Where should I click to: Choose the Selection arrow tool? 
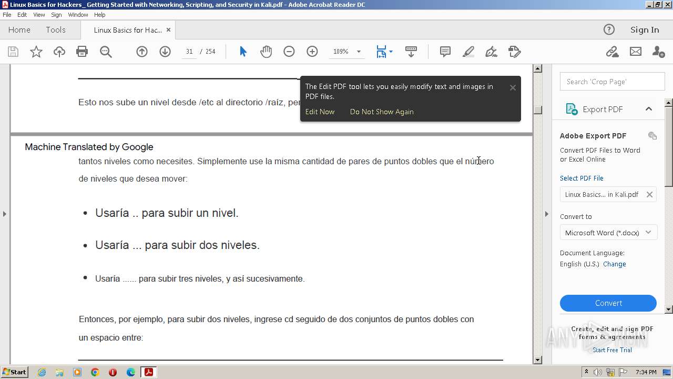(243, 52)
